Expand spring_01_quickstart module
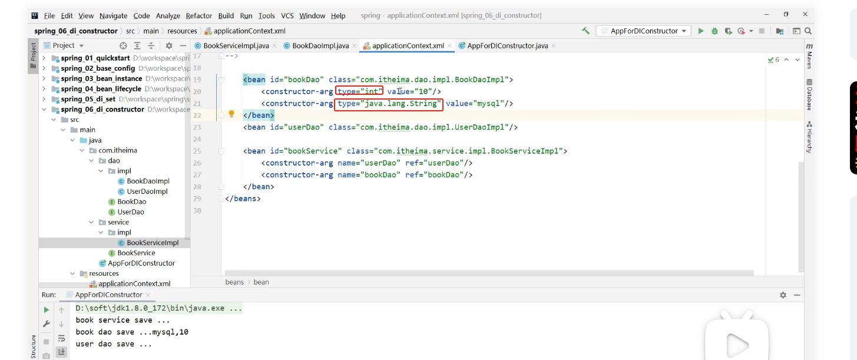This screenshot has width=857, height=360. [x=44, y=58]
